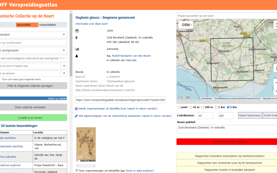Screen dimensions: 277x173
Task: Open Roelof Benjamin van den Bosch link
Action: coord(131,56)
